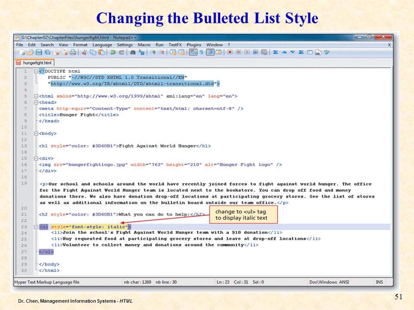This screenshot has height=310, width=414.
Task: Click the ANSI encoding status bar entry
Action: [344, 282]
